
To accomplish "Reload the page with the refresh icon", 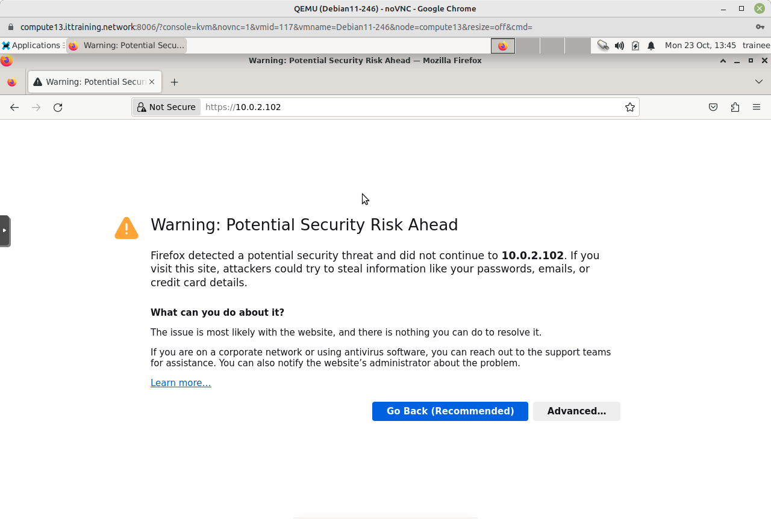I will (x=58, y=107).
